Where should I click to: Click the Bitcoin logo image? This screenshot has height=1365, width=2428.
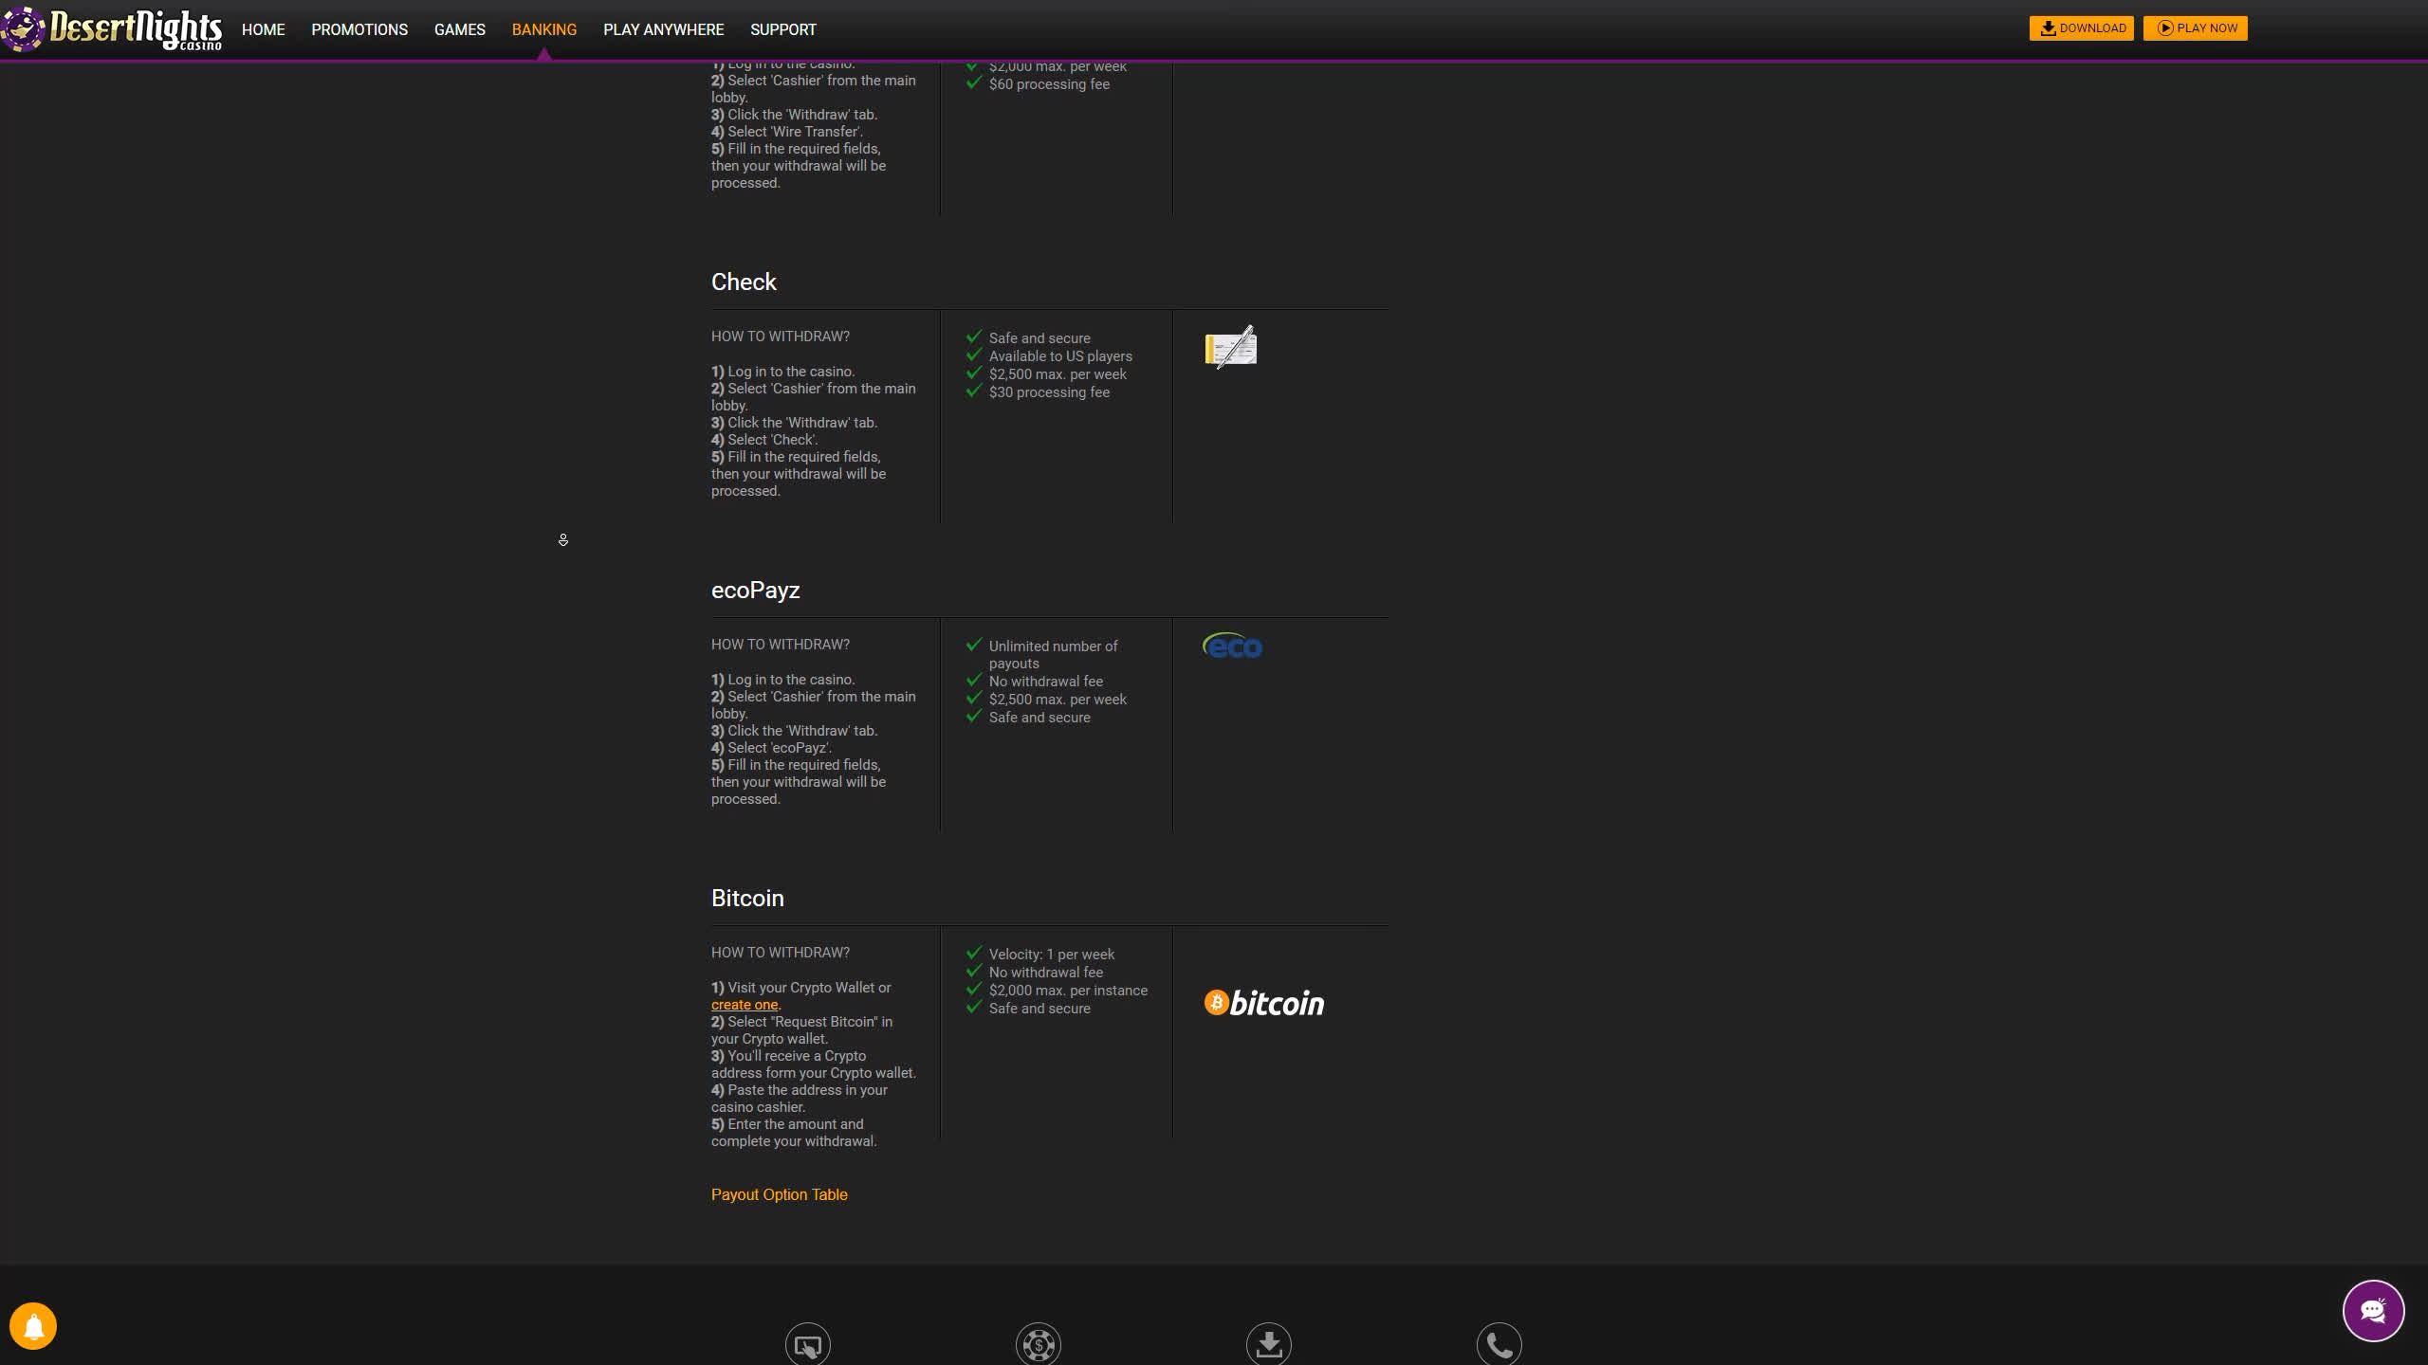[1263, 1003]
